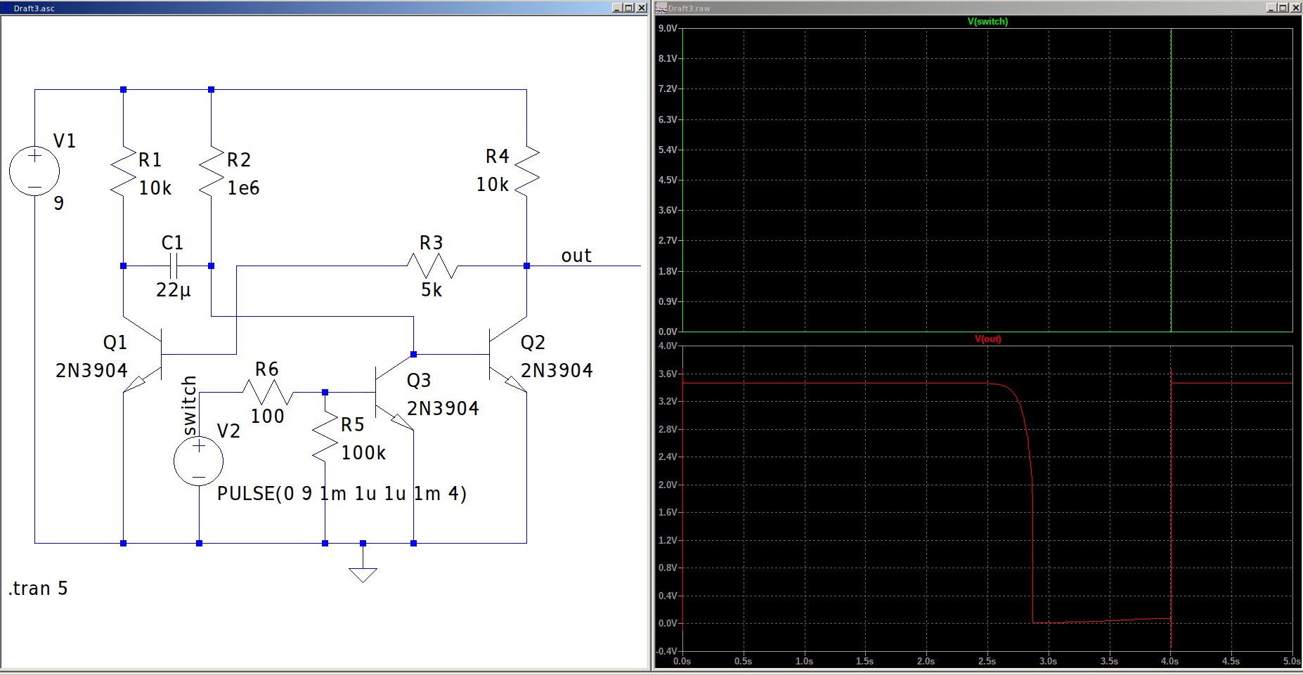This screenshot has width=1303, height=675.
Task: Select the R4 resistor symbol
Action: coord(526,171)
